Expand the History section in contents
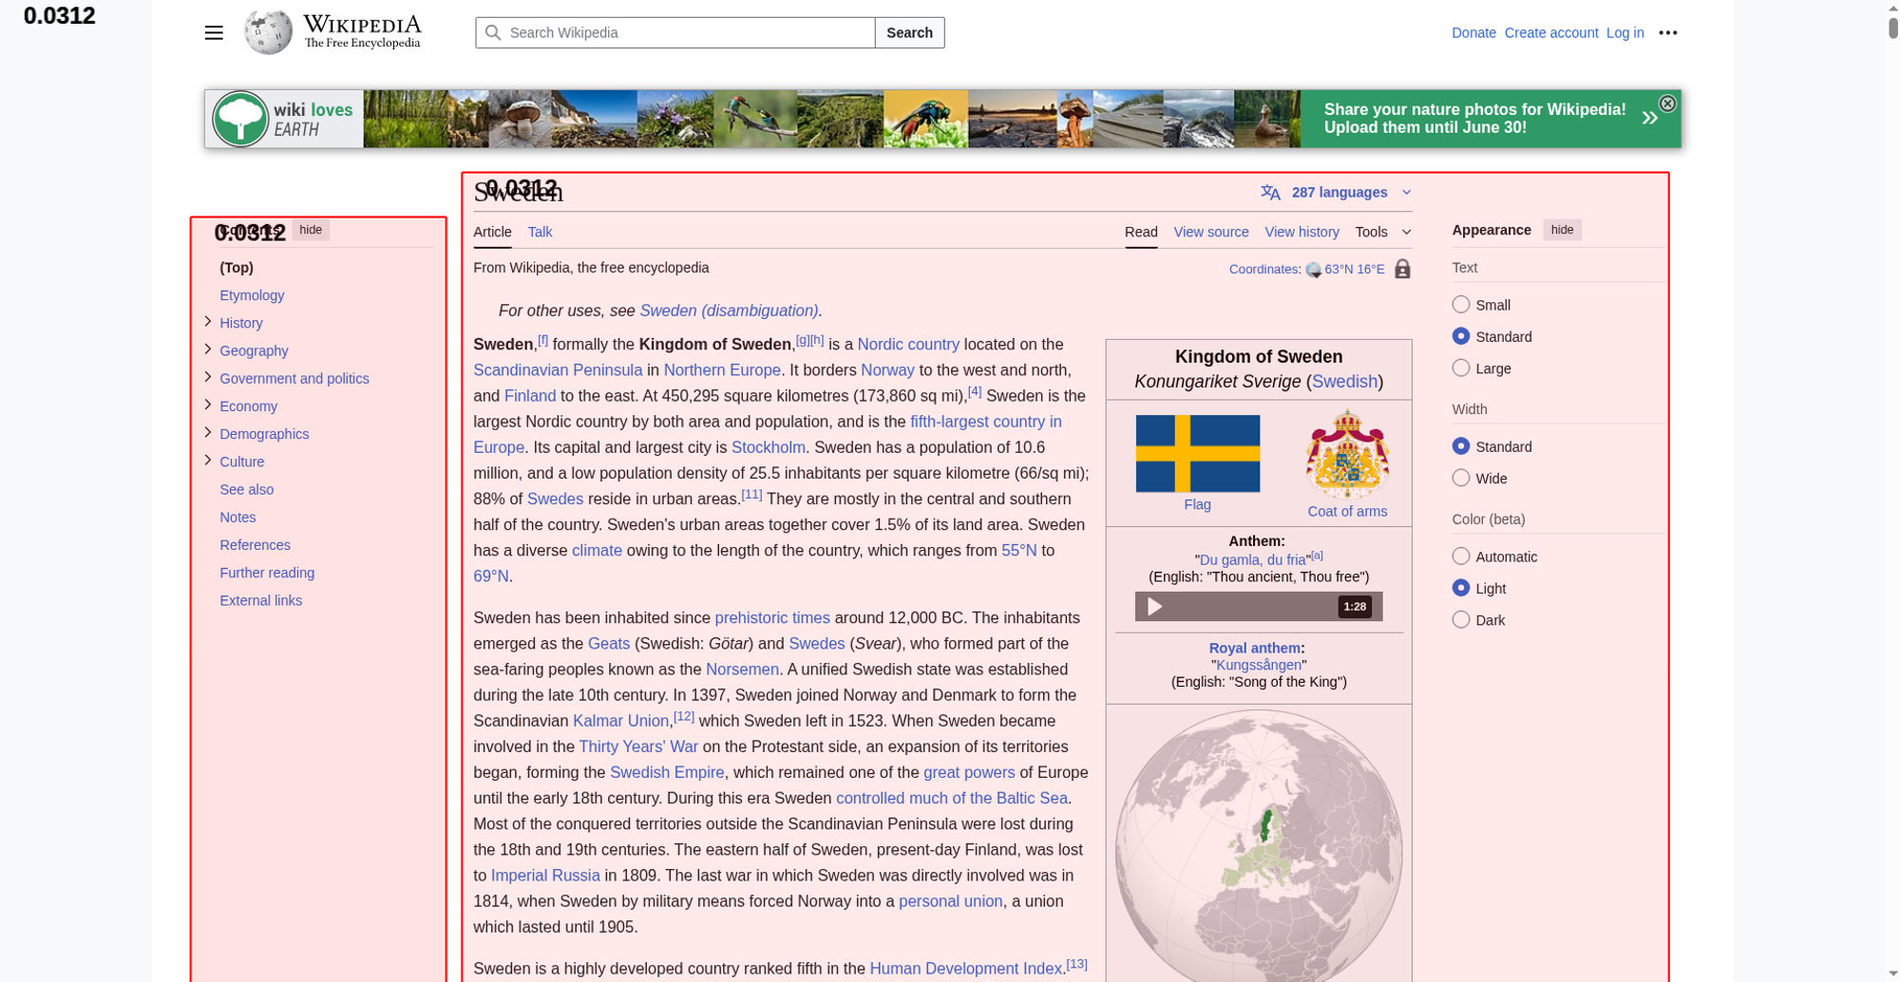 pos(208,322)
